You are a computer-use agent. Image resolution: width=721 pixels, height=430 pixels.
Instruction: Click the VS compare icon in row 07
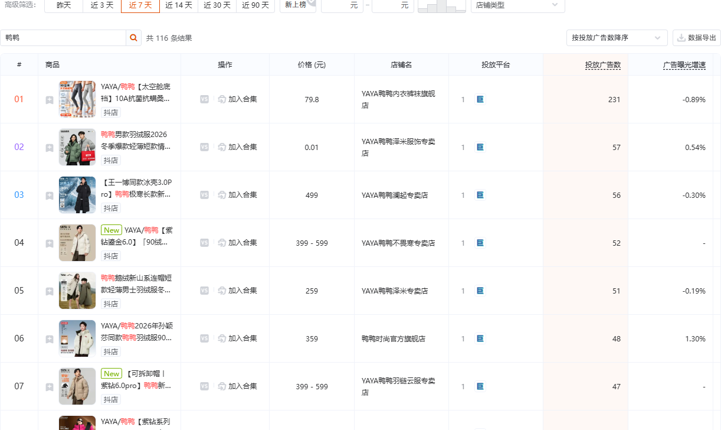pyautogui.click(x=204, y=386)
